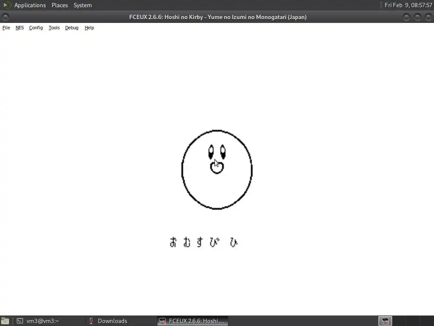
Task: Click the show desktop icon in the taskbar
Action: (5, 321)
